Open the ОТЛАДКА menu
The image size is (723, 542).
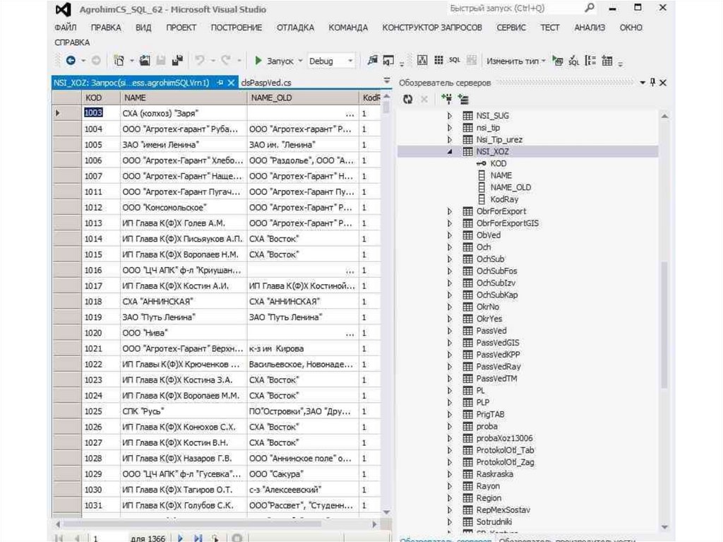pyautogui.click(x=295, y=28)
